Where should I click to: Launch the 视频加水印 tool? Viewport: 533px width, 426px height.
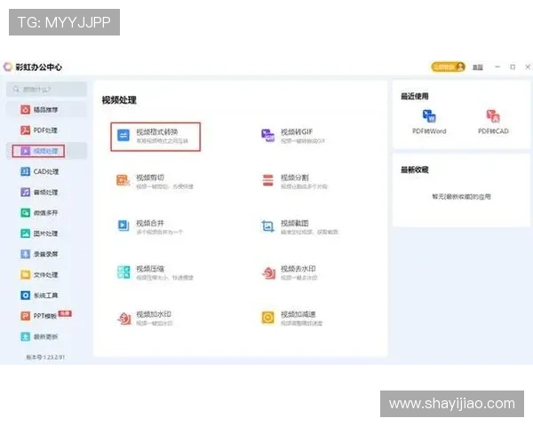145,318
